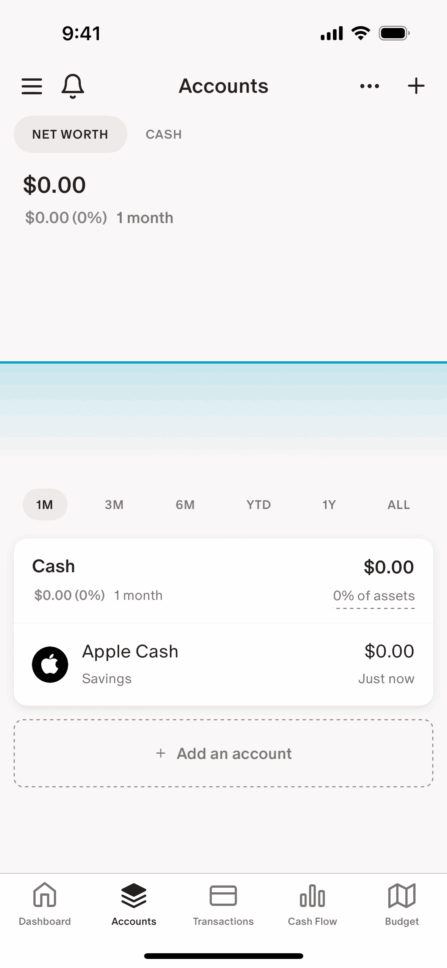Open notifications bell
The width and height of the screenshot is (447, 968).
click(72, 86)
